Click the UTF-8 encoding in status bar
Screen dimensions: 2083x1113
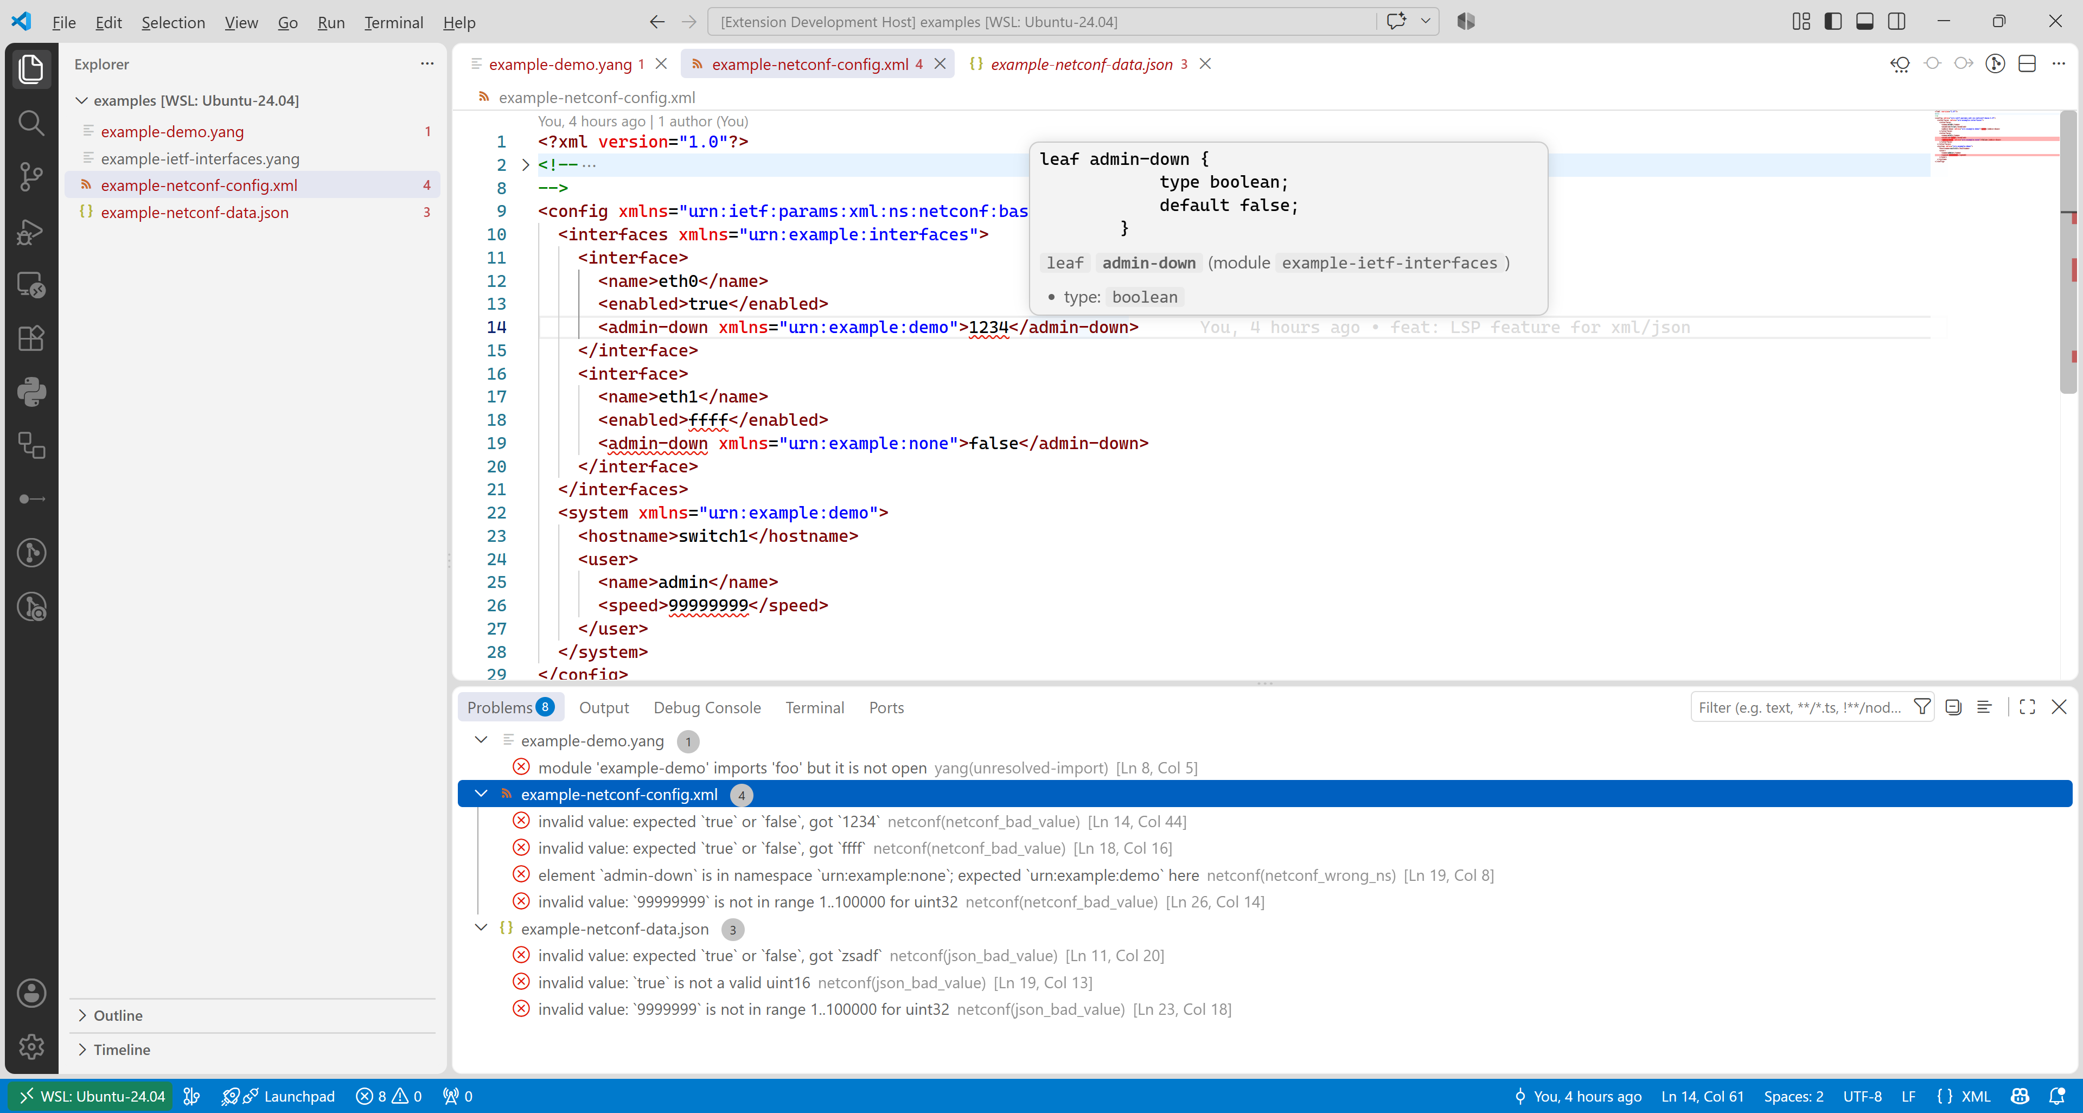1862,1096
